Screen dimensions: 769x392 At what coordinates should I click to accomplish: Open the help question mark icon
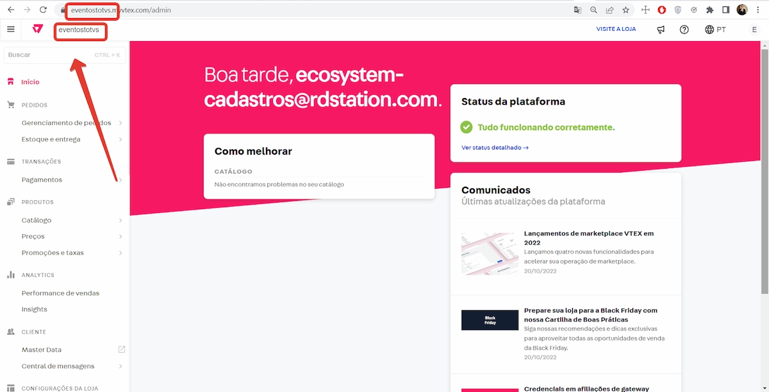(684, 30)
